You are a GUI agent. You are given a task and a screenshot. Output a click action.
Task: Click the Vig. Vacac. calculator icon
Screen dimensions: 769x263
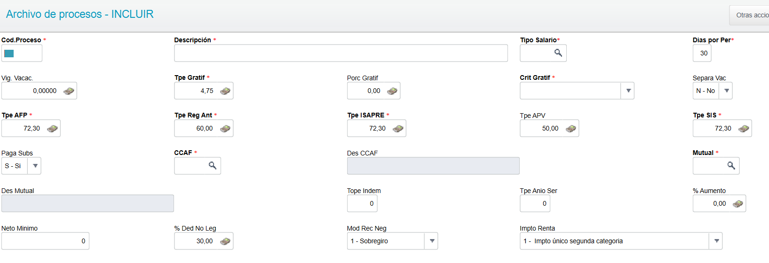click(x=69, y=91)
